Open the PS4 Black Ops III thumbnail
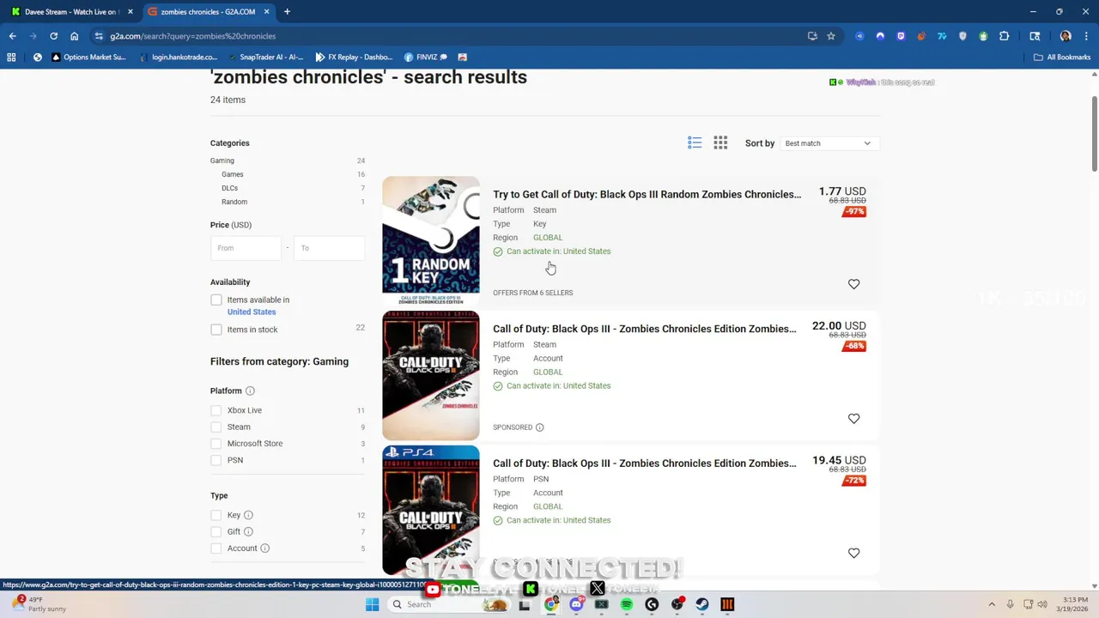This screenshot has height=618, width=1099. [x=431, y=510]
